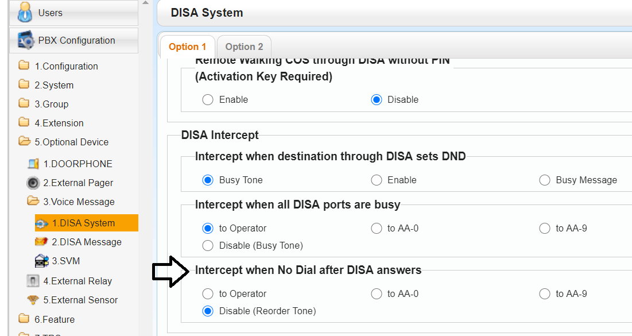Click the External Sensor icon
This screenshot has height=336, width=632.
[33, 300]
